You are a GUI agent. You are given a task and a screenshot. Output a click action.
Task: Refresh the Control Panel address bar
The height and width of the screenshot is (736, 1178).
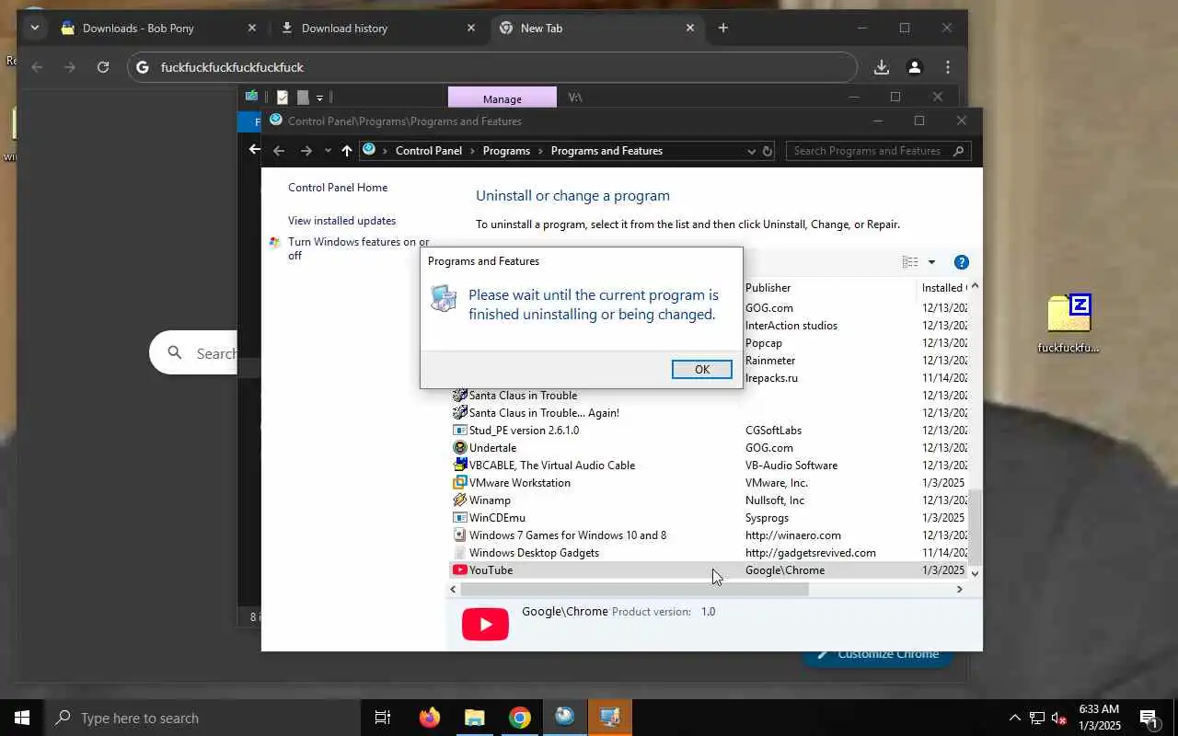point(768,151)
